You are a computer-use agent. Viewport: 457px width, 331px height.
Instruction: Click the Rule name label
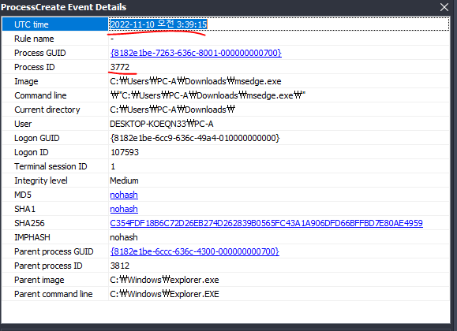[x=34, y=39]
